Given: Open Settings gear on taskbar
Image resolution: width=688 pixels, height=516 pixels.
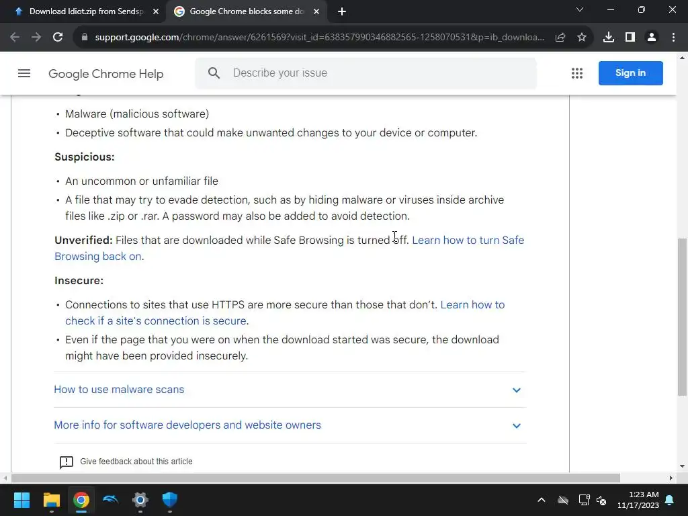Looking at the screenshot, I should (140, 500).
